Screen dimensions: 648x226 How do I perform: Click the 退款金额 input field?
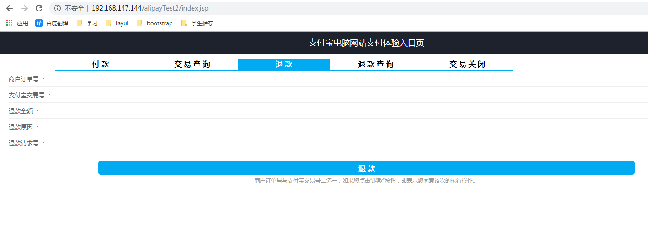tap(343, 111)
